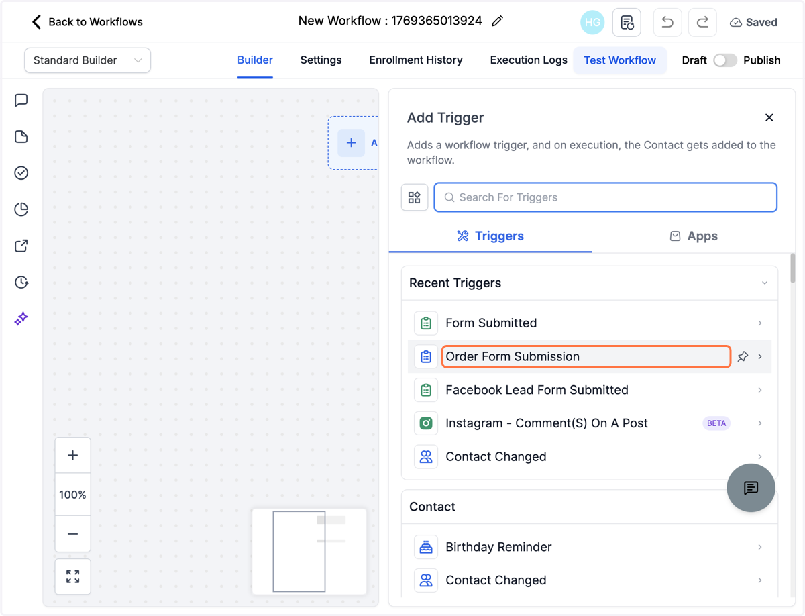The height and width of the screenshot is (616, 805).
Task: Open the sidebar pie chart stats icon
Action: click(x=21, y=209)
